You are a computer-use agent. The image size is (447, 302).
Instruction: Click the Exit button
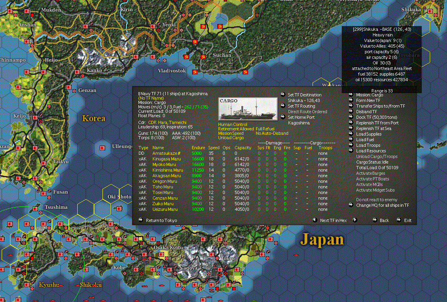pyautogui.click(x=408, y=220)
